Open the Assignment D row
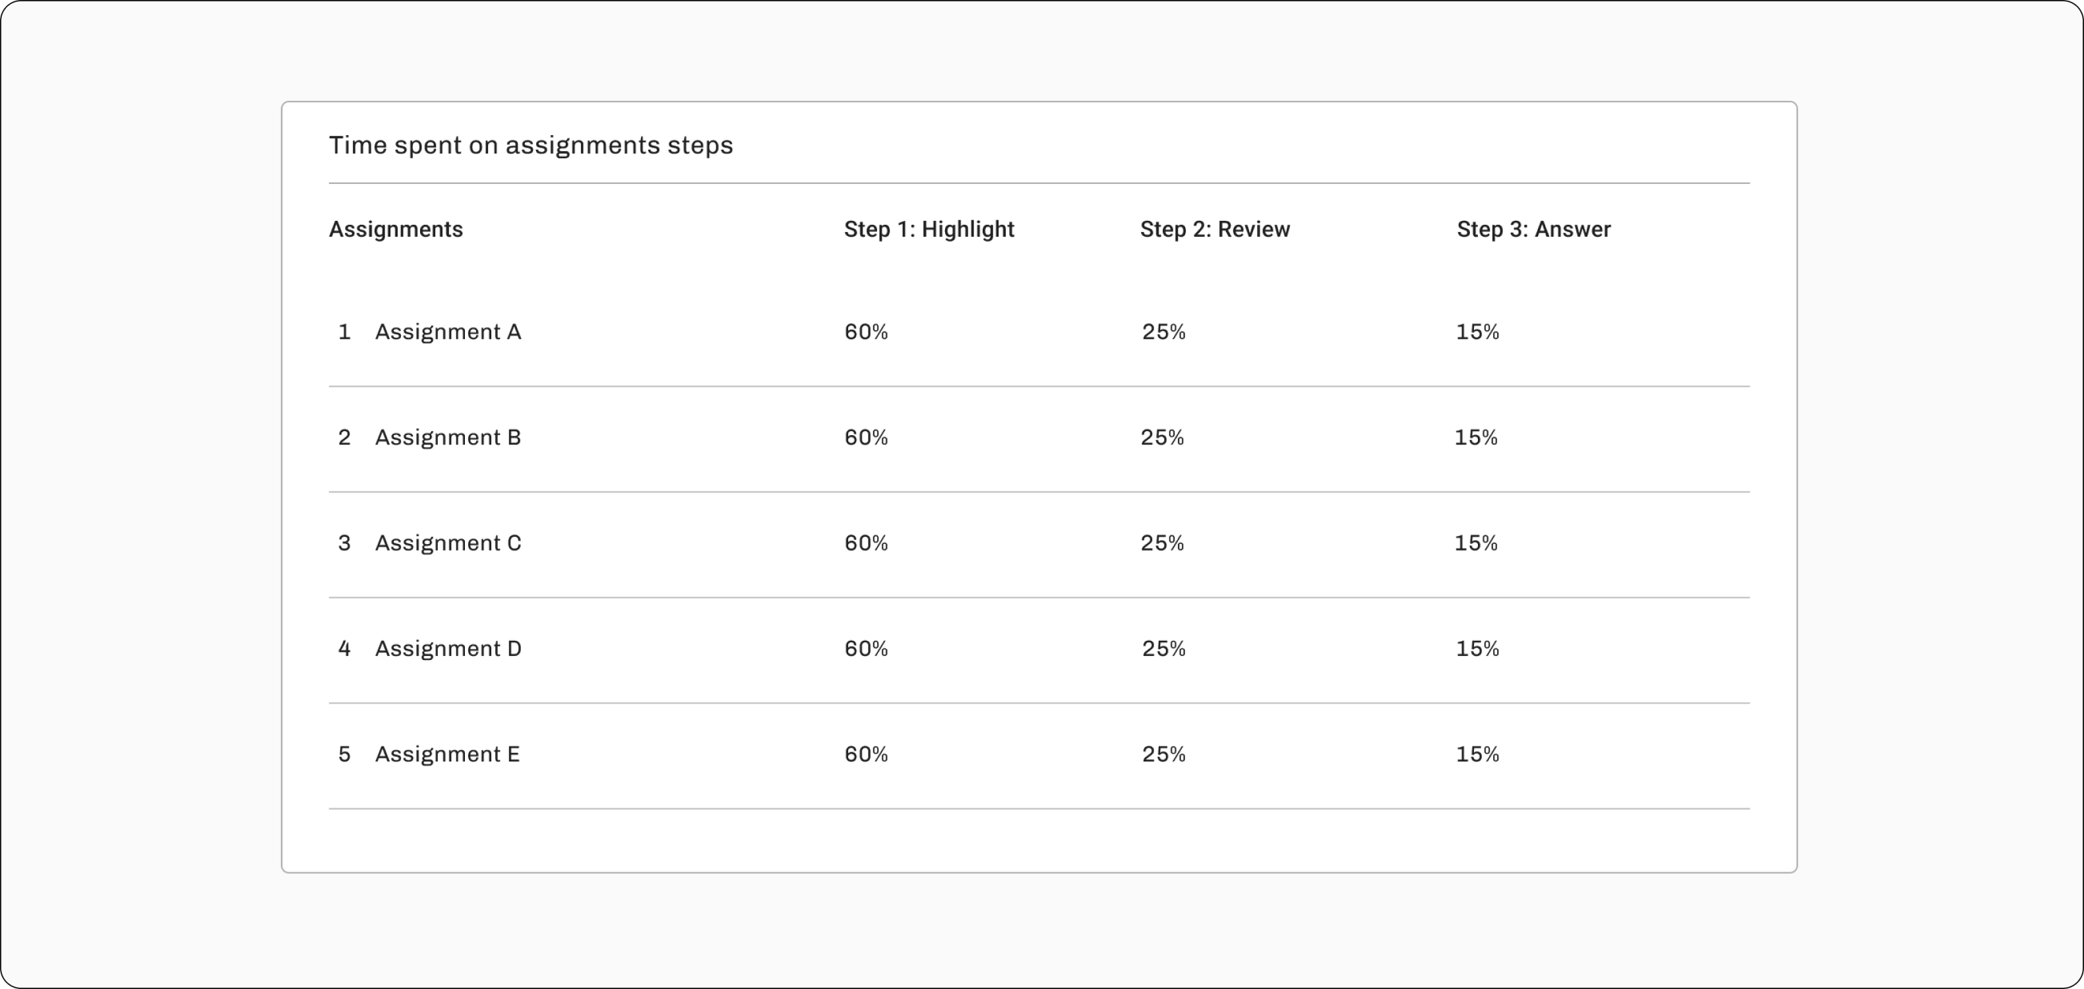 (x=1039, y=649)
